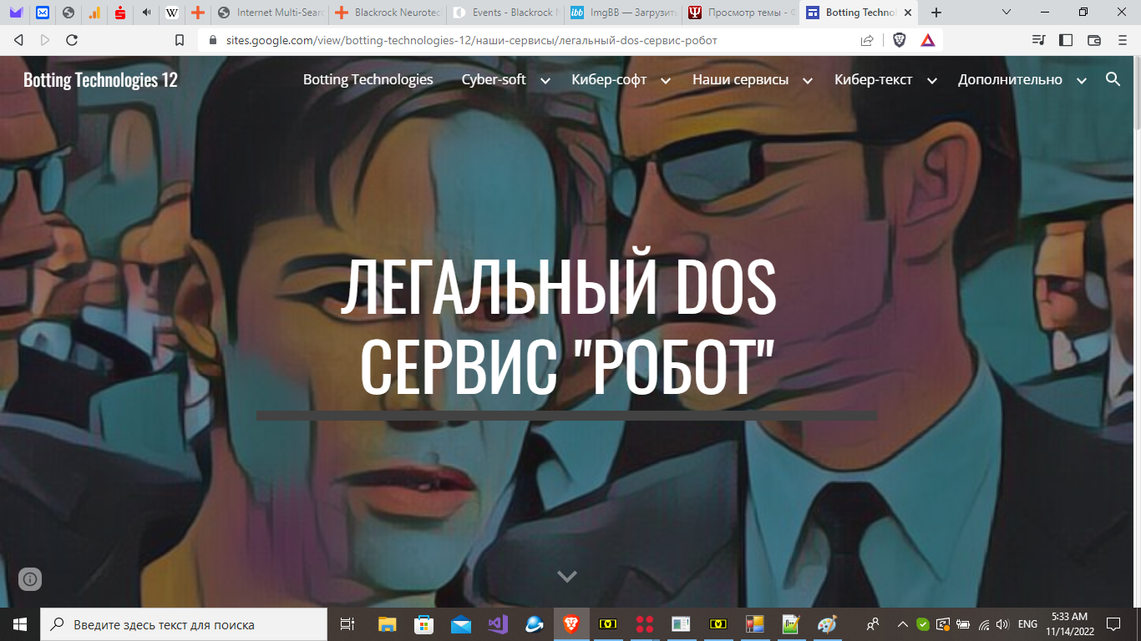
Task: Open the site info circle icon
Action: 30,578
